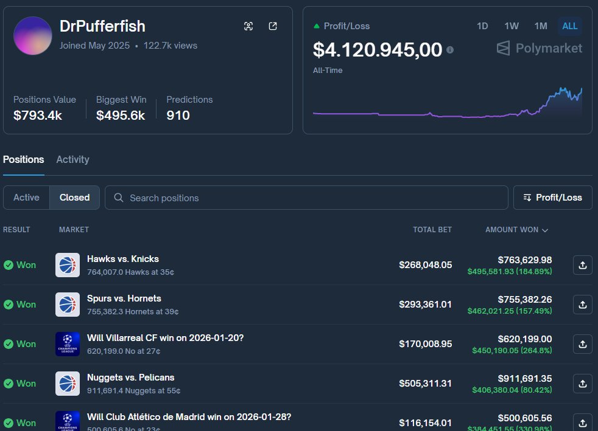
Task: Click the $268,048.05 total bet
Action: pos(425,265)
